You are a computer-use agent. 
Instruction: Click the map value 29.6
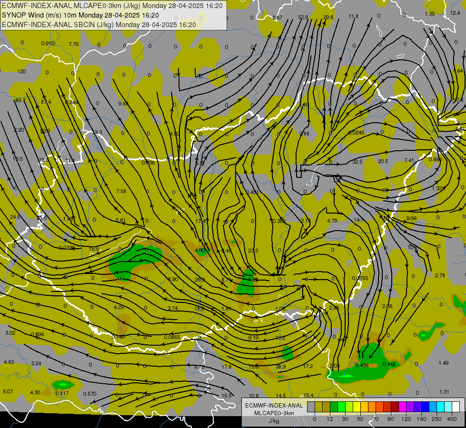pyautogui.click(x=328, y=17)
